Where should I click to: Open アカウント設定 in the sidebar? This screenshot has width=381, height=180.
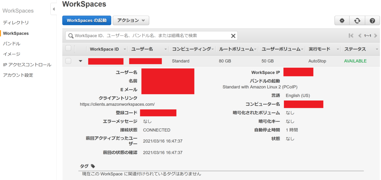[x=18, y=75]
